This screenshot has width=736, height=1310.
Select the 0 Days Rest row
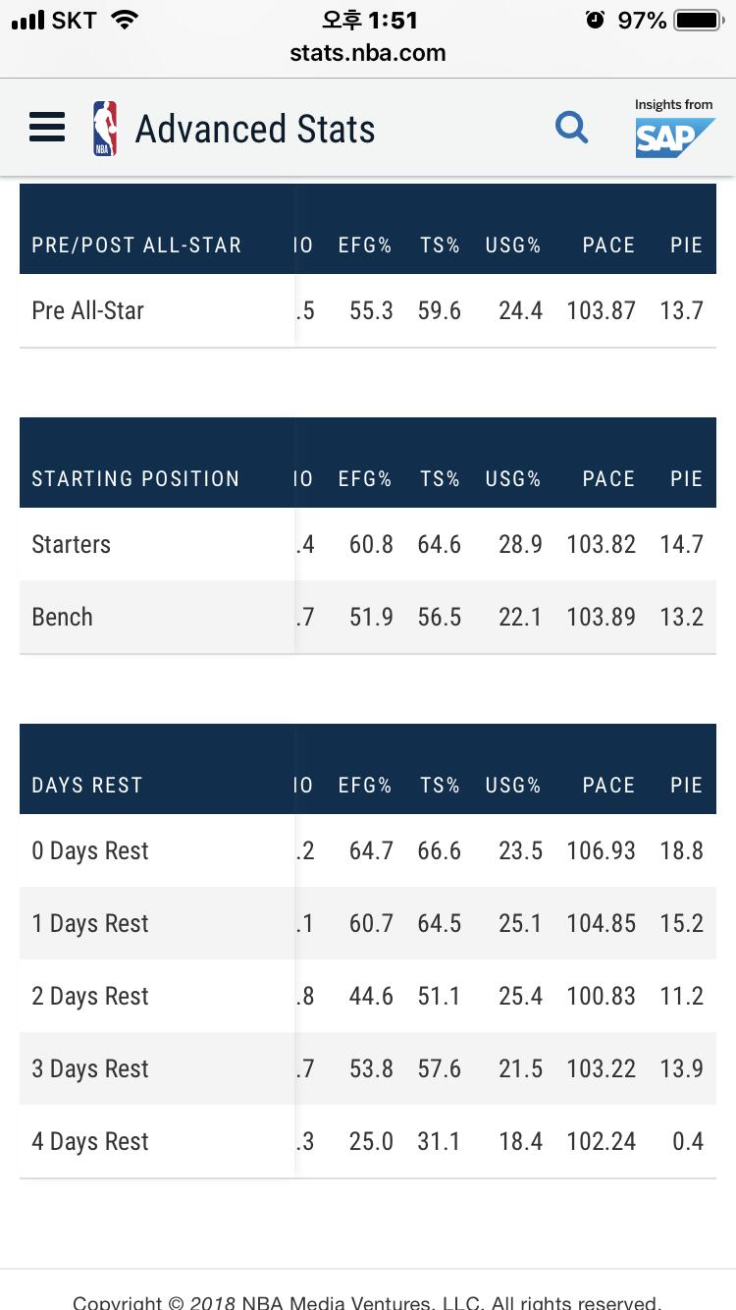[368, 850]
